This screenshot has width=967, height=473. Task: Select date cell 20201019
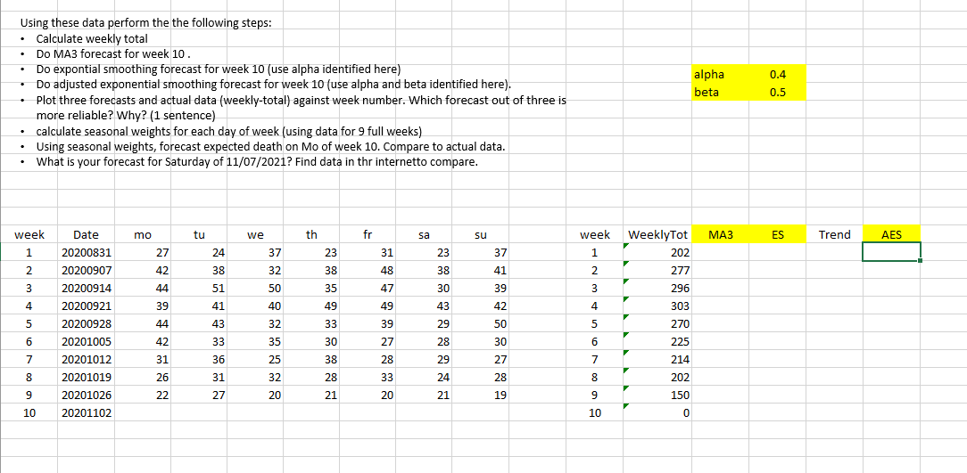(87, 377)
